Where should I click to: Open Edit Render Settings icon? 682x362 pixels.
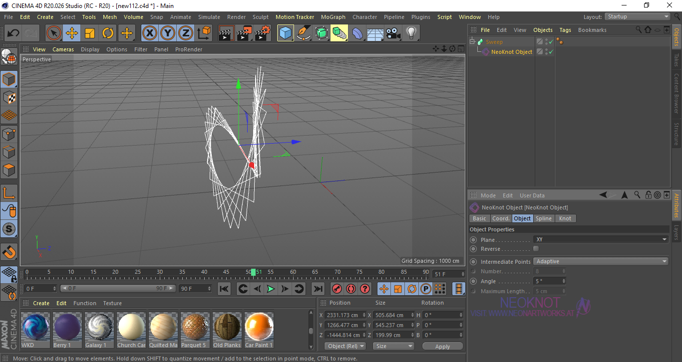(263, 33)
